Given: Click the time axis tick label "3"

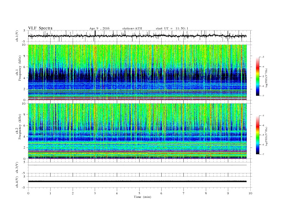Looking at the screenshot, I should pyautogui.click(x=95, y=193).
